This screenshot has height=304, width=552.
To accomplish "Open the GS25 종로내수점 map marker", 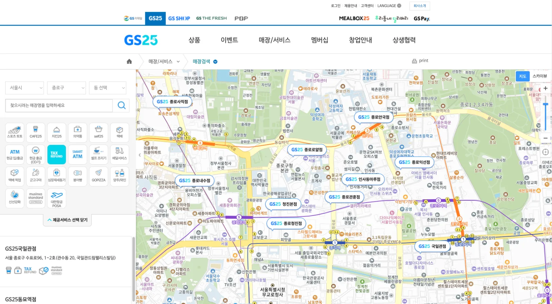I will pos(195,181).
